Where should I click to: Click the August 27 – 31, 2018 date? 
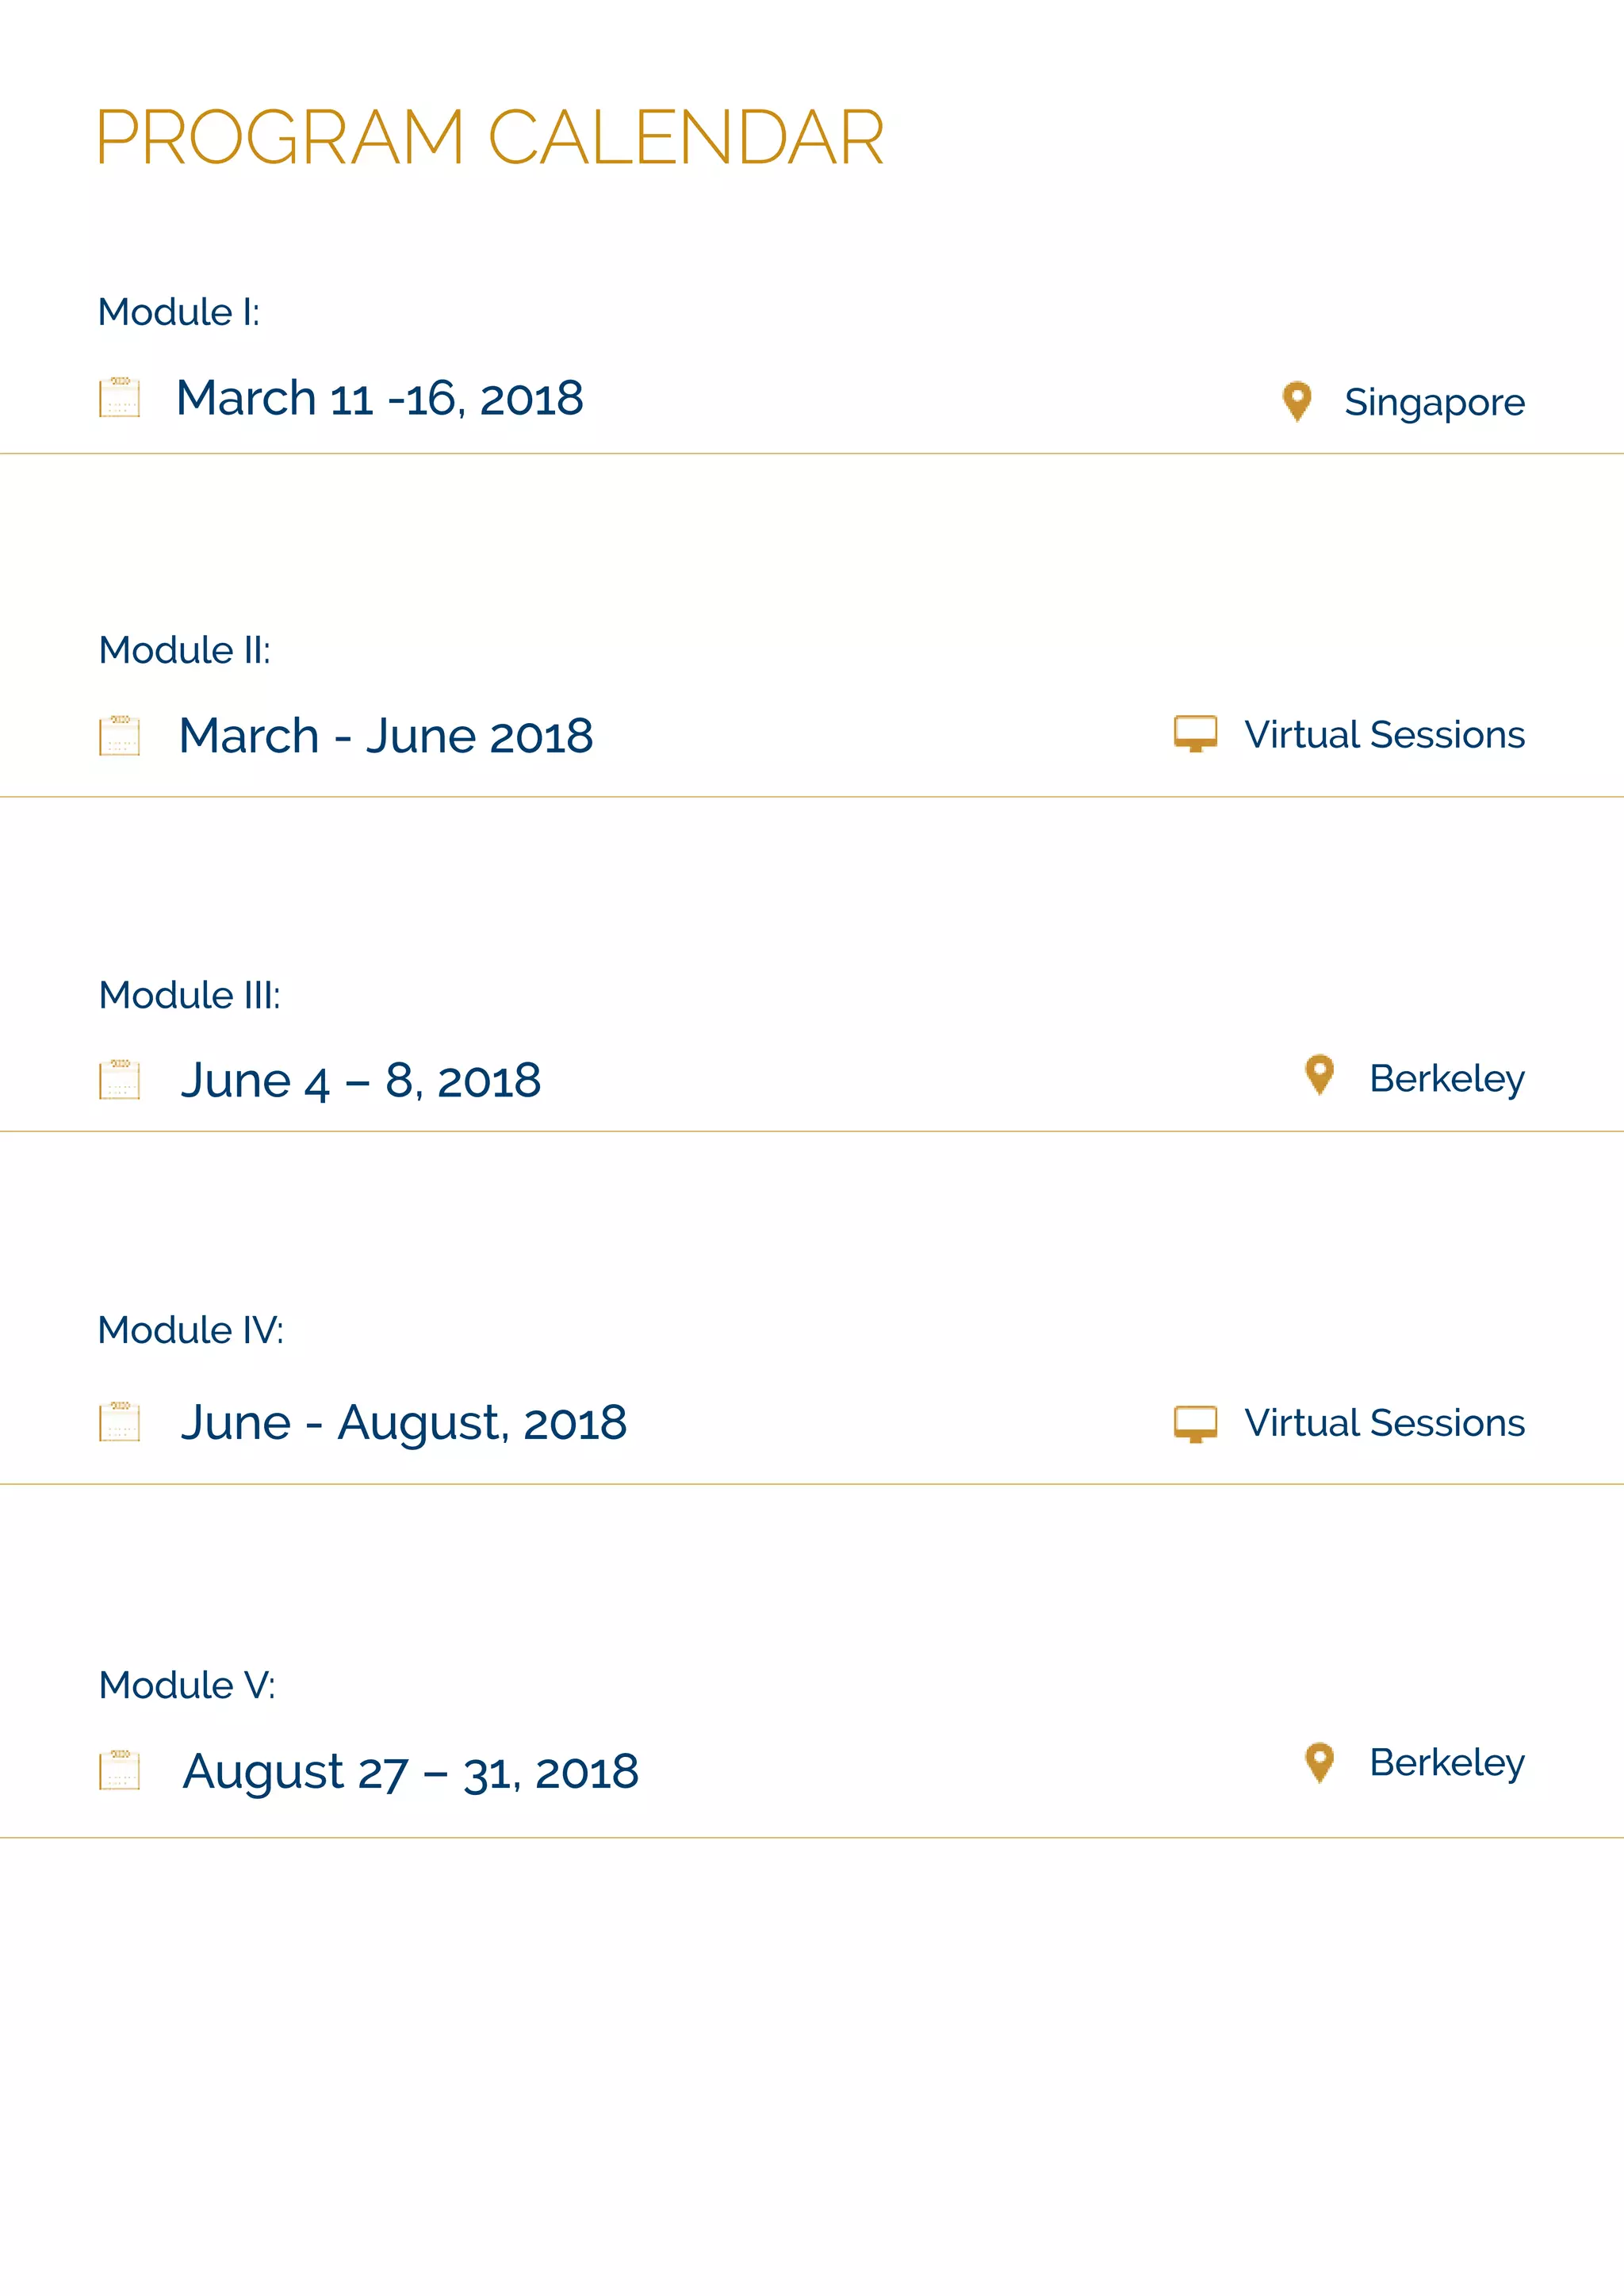coord(410,1772)
